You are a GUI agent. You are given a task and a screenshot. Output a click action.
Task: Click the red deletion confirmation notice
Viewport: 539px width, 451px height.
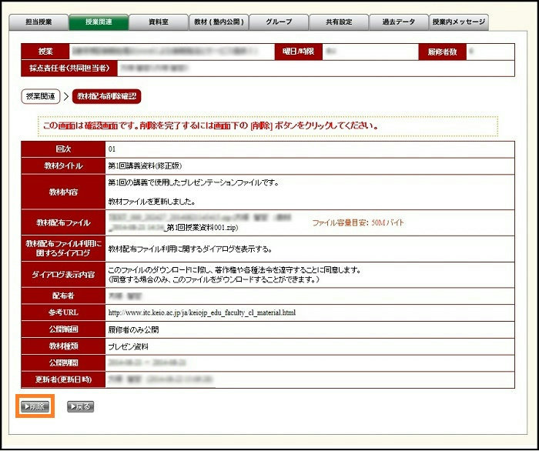[x=267, y=125]
